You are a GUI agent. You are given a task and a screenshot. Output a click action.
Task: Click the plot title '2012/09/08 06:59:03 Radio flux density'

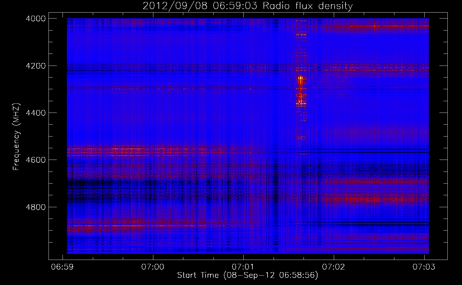click(x=248, y=6)
